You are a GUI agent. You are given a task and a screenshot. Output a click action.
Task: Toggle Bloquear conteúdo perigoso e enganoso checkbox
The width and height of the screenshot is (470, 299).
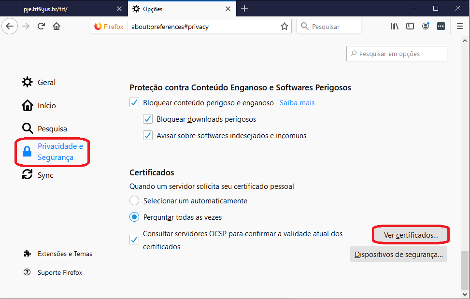point(134,102)
